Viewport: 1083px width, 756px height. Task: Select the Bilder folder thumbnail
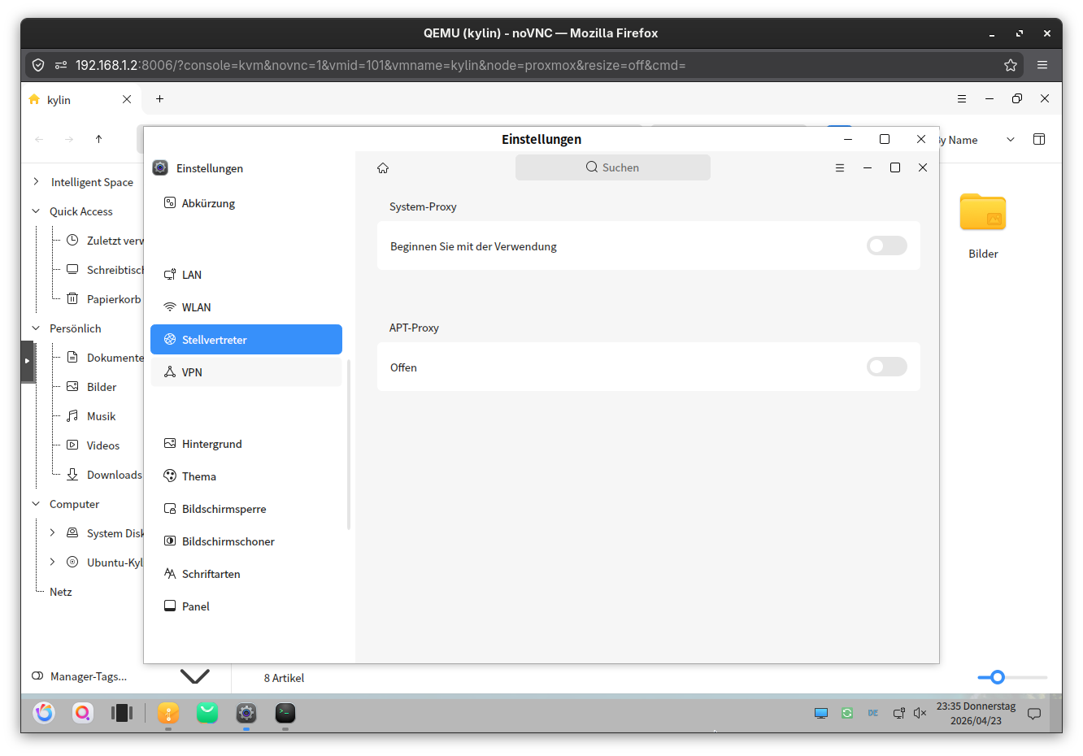coord(983,213)
